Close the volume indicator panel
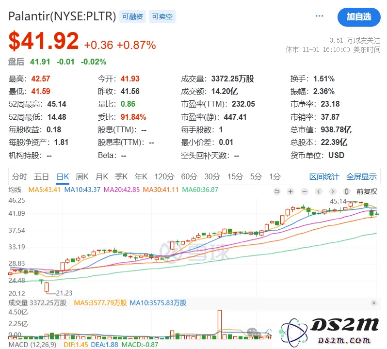 374,303
